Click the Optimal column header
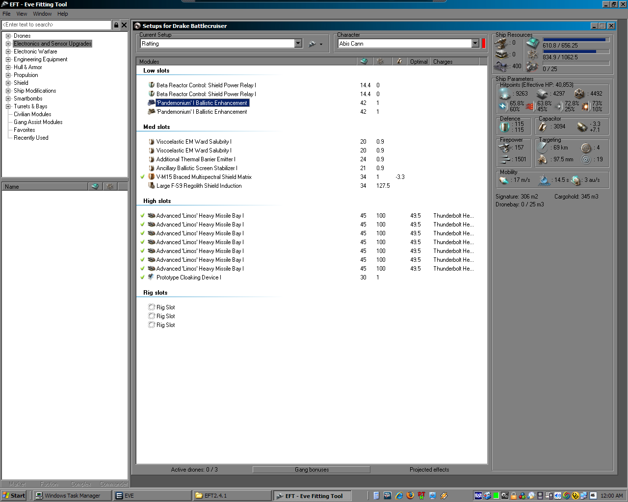The height and width of the screenshot is (502, 628). (419, 61)
